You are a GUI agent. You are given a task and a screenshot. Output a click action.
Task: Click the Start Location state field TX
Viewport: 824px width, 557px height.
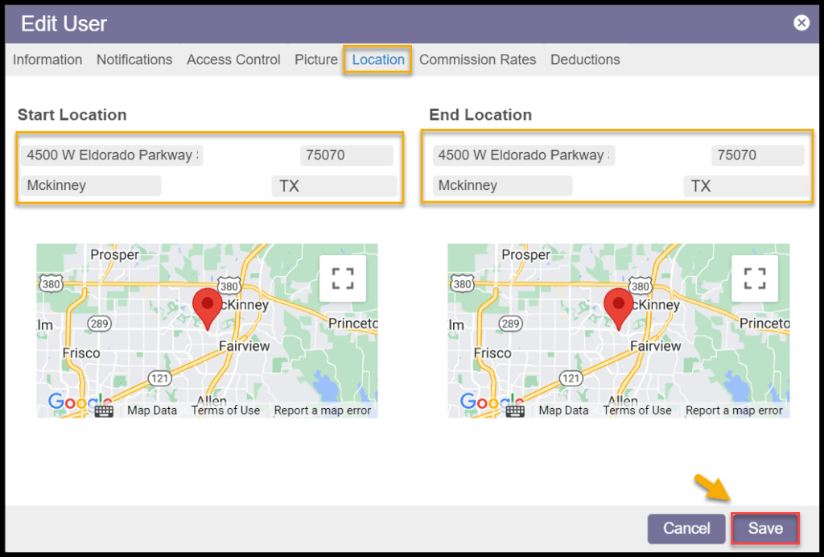click(334, 186)
